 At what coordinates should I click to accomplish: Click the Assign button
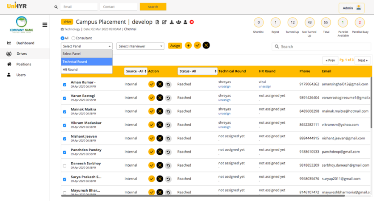pyautogui.click(x=175, y=46)
